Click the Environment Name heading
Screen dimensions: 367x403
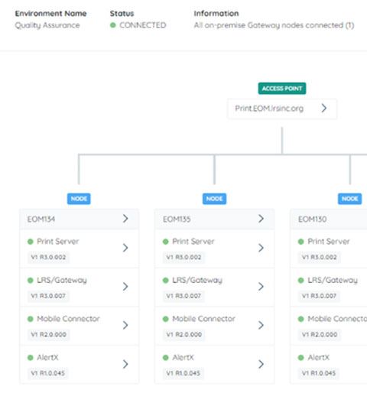point(50,13)
